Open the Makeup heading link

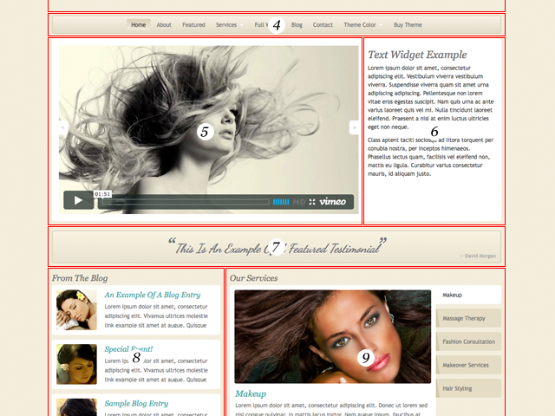click(x=251, y=393)
